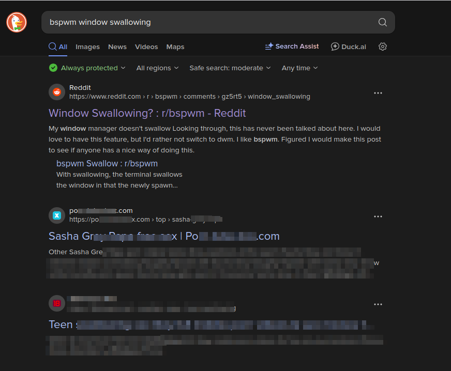Click the reddit.com result URL breadcrumb
The image size is (451, 371).
point(189,97)
